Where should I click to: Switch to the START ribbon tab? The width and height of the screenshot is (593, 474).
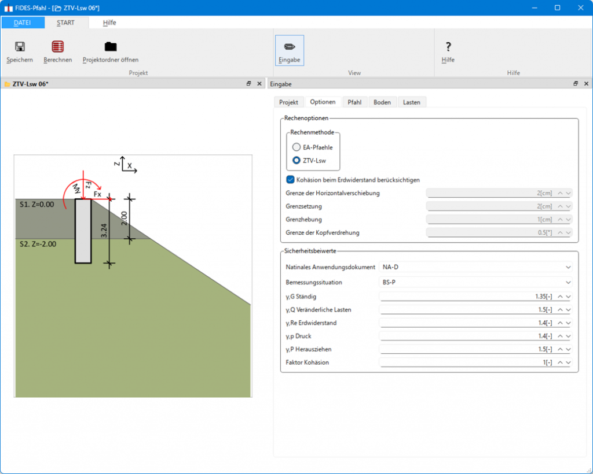(65, 23)
